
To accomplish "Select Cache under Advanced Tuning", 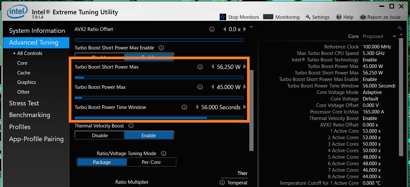I will pyautogui.click(x=24, y=73).
